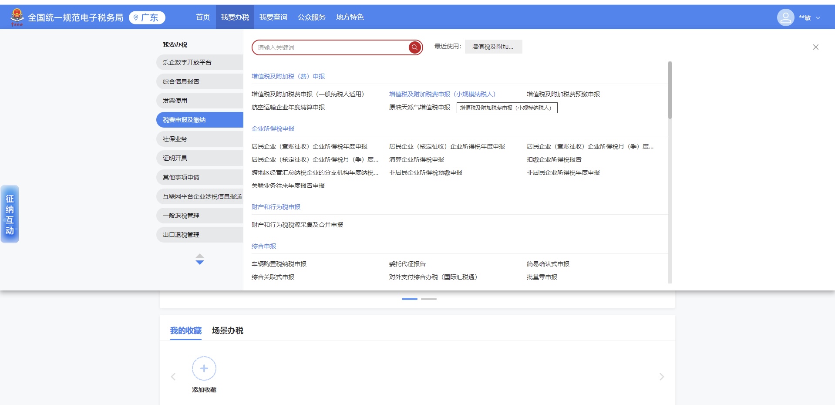Open the dropdown arrow next to **敏

point(818,18)
